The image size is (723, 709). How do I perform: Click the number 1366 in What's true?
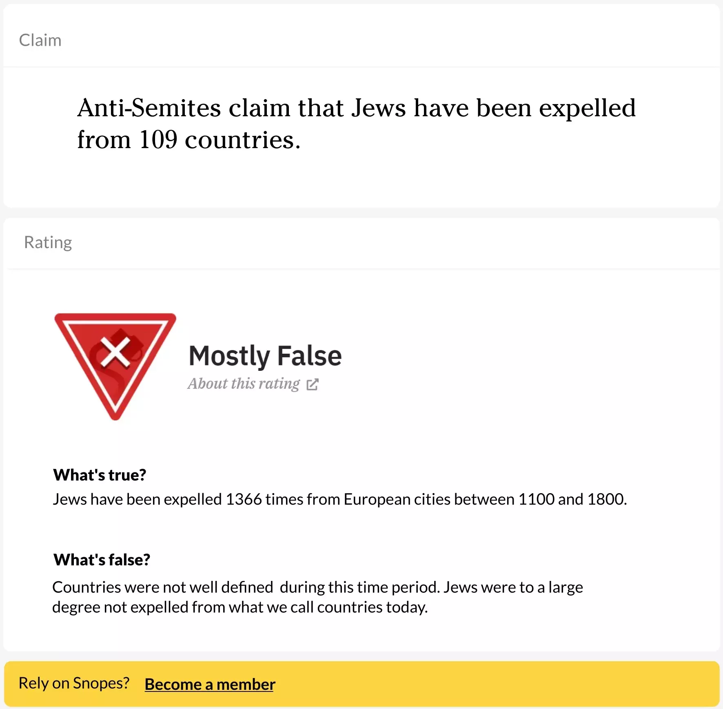244,499
